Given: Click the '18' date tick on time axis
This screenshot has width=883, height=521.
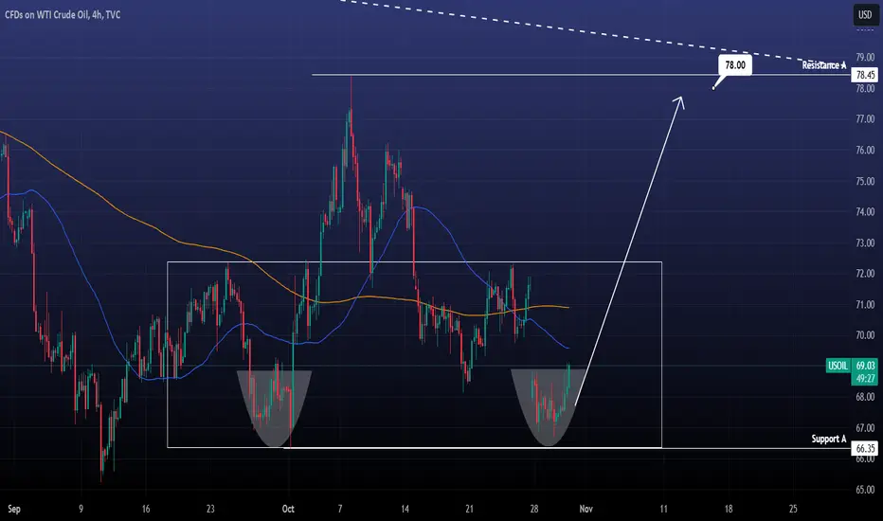Looking at the screenshot, I should point(729,510).
